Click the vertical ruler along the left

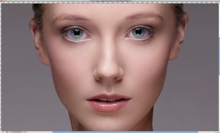(1, 67)
